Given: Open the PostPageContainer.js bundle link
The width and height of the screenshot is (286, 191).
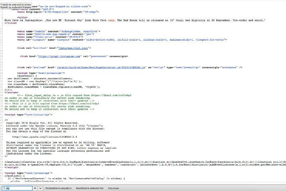Looking at the screenshot, I should [101, 67].
